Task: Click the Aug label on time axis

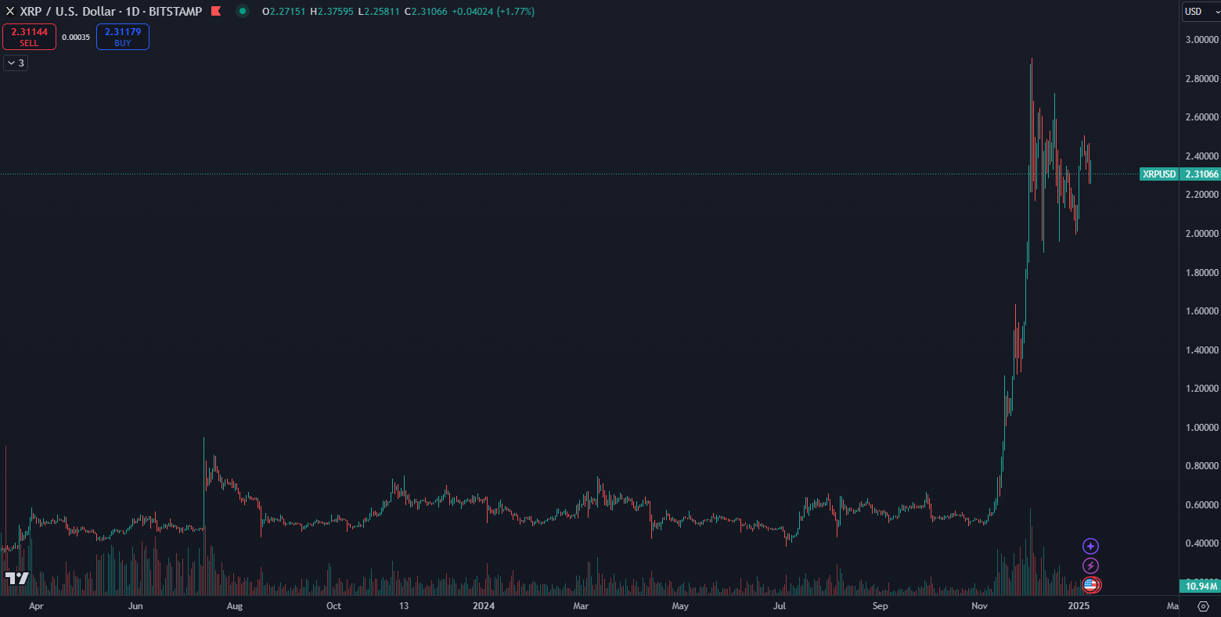Action: (x=234, y=606)
